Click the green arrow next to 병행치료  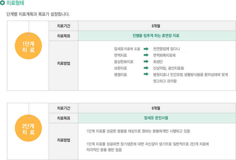[x=146, y=74]
